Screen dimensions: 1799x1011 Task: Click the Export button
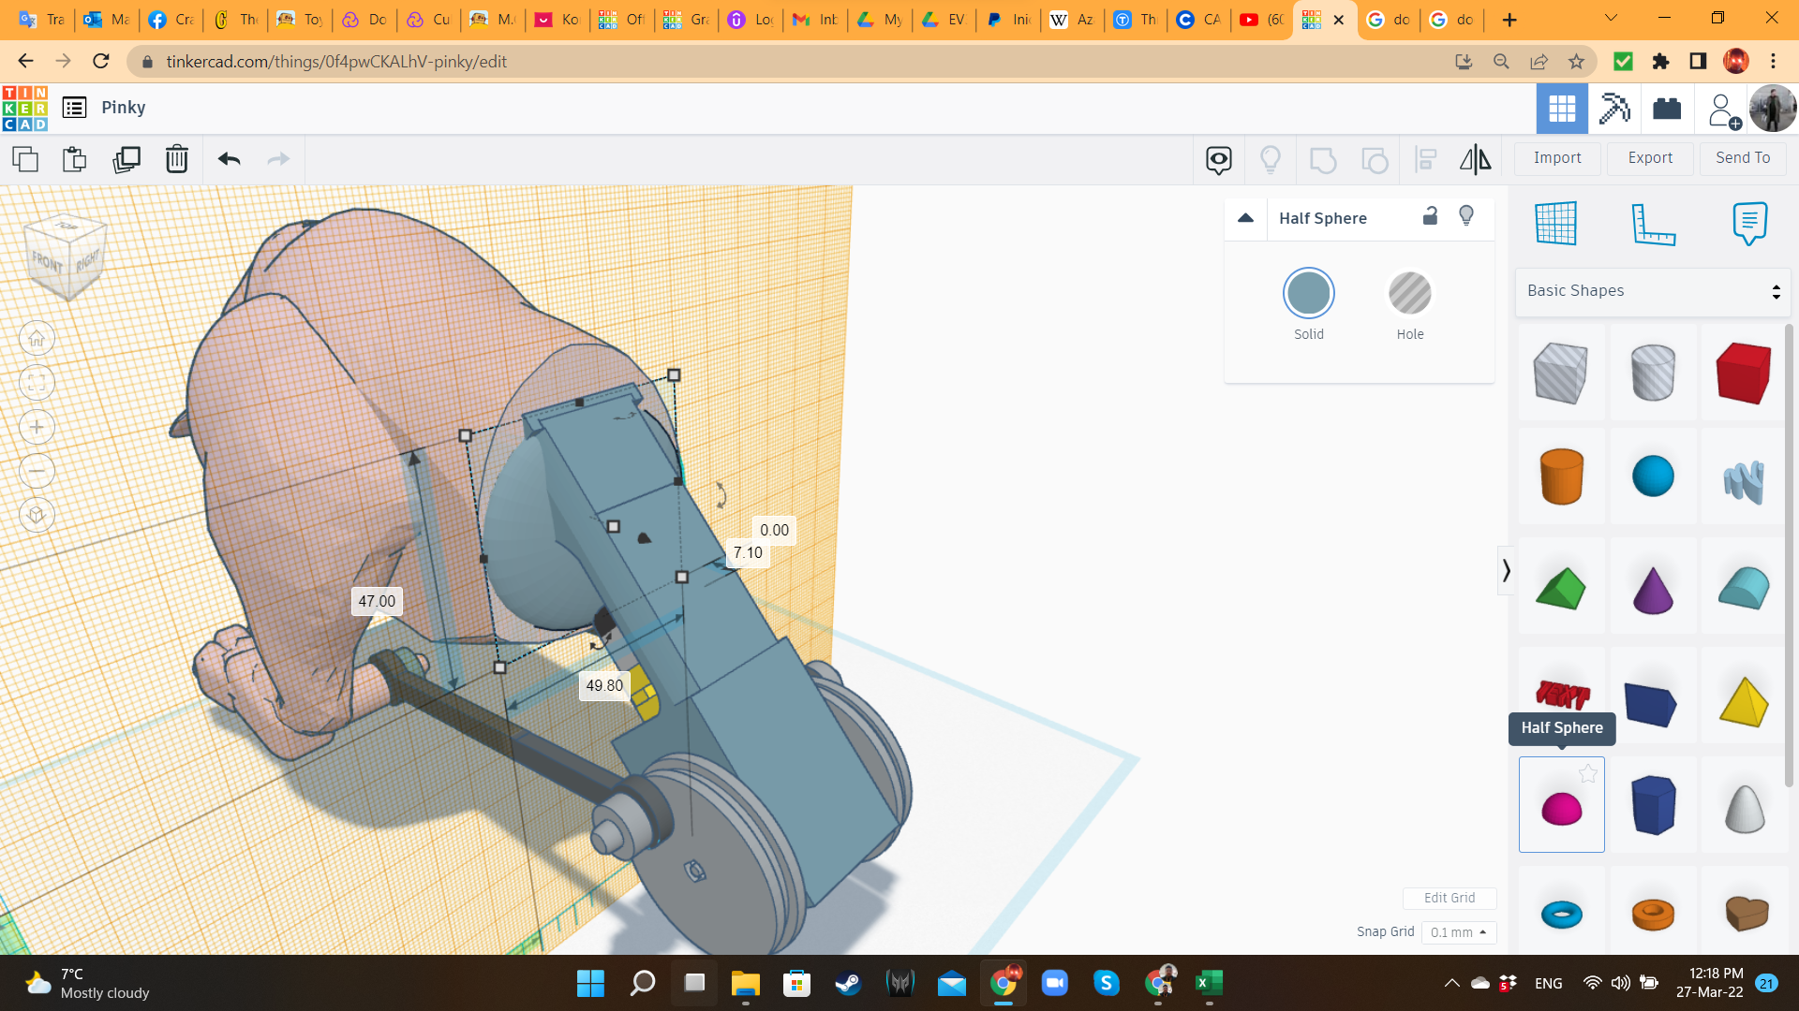click(x=1649, y=158)
